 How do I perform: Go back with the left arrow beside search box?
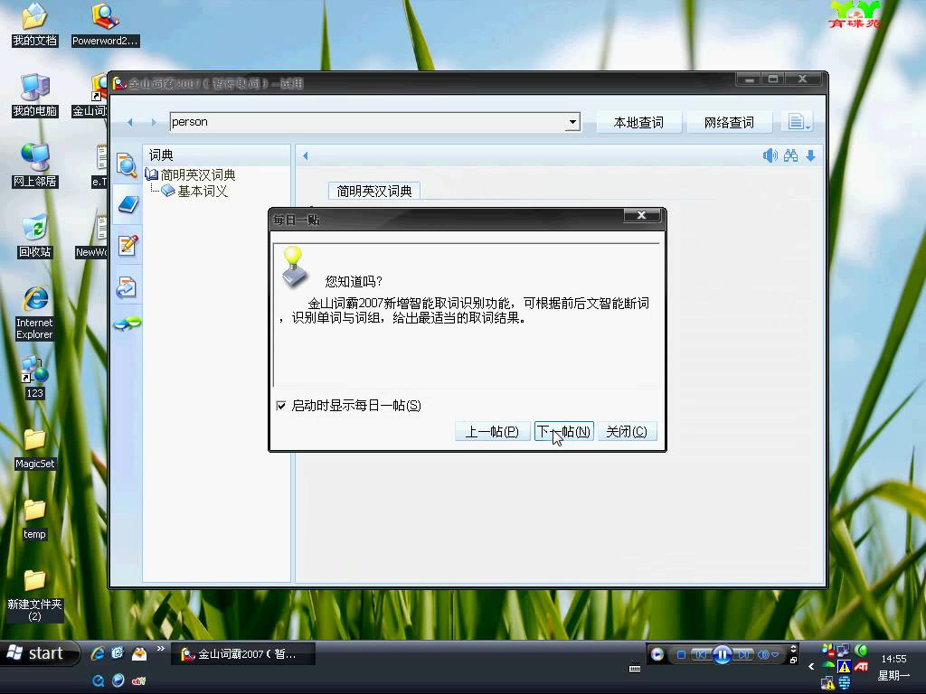click(x=130, y=122)
